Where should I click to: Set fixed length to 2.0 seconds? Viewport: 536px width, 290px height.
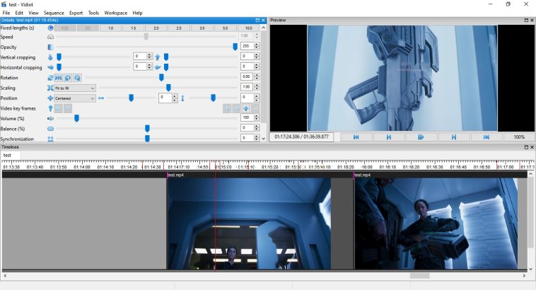click(156, 28)
